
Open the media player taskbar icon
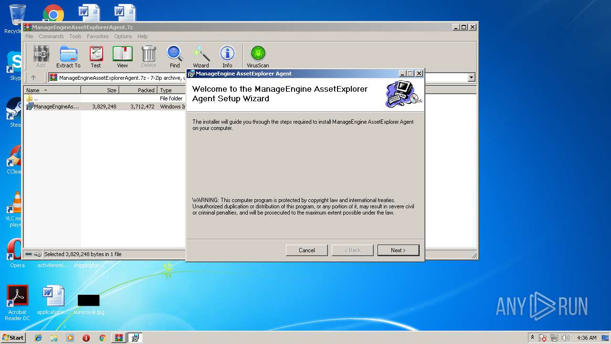[70, 338]
